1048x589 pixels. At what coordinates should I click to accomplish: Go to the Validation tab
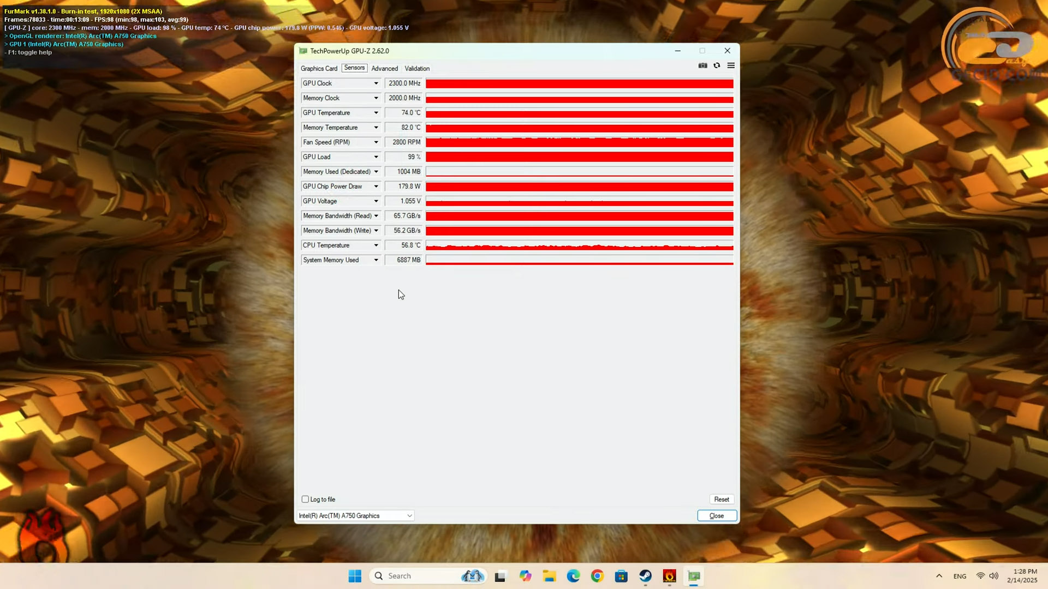coord(417,69)
